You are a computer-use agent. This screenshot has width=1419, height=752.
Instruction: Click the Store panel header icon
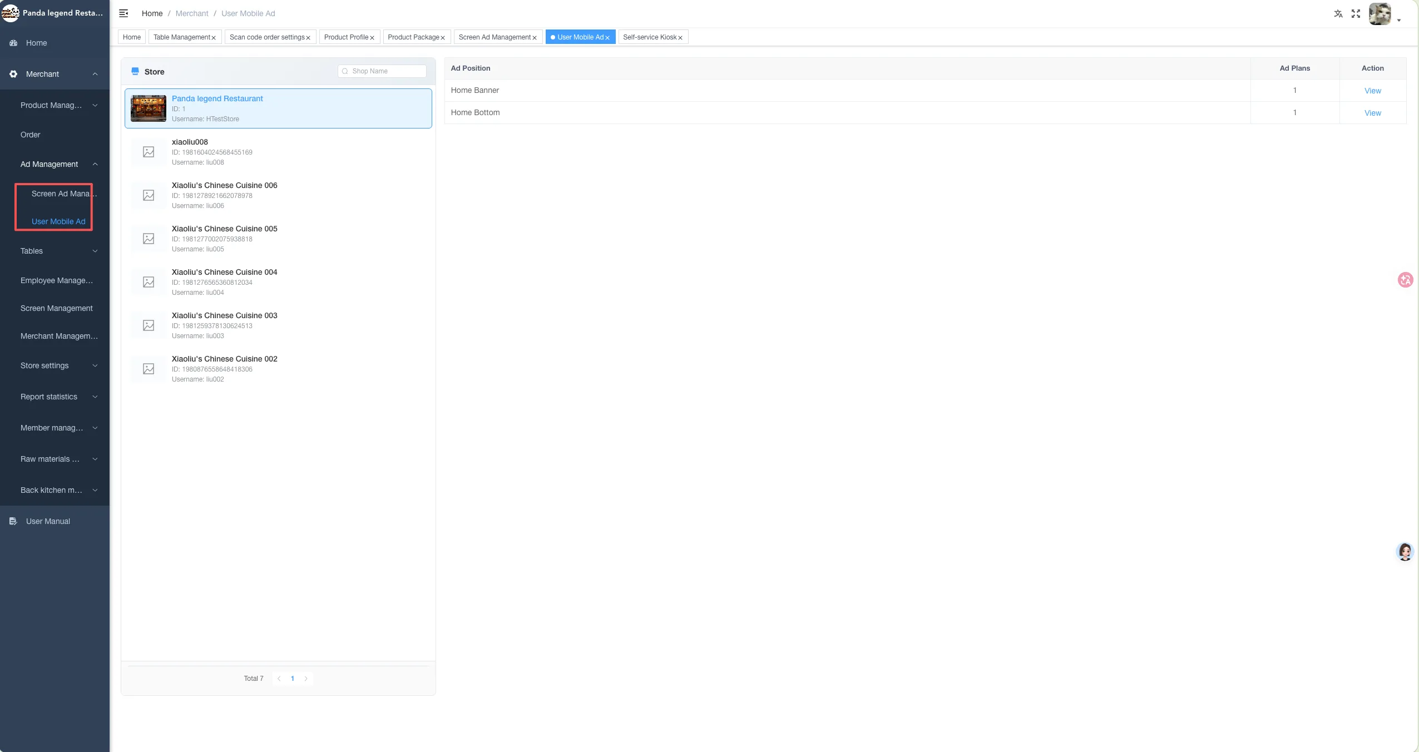(x=135, y=71)
